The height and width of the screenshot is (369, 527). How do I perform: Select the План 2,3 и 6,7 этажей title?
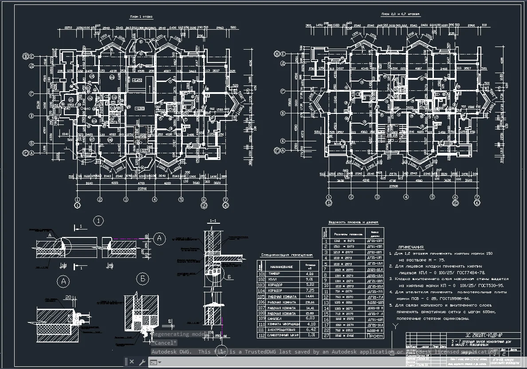pos(400,14)
